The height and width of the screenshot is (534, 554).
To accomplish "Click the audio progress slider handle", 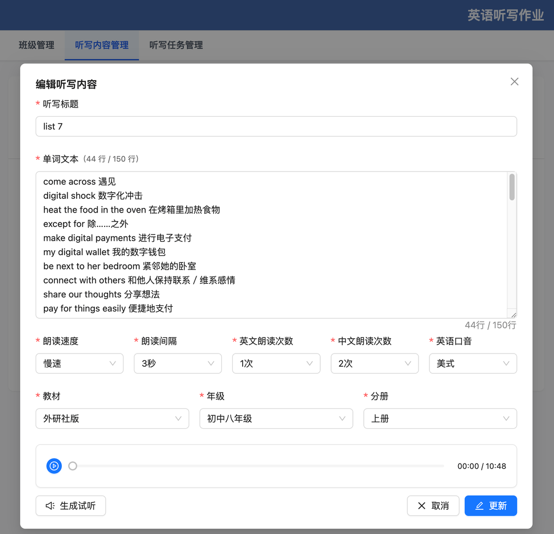I will [x=73, y=466].
